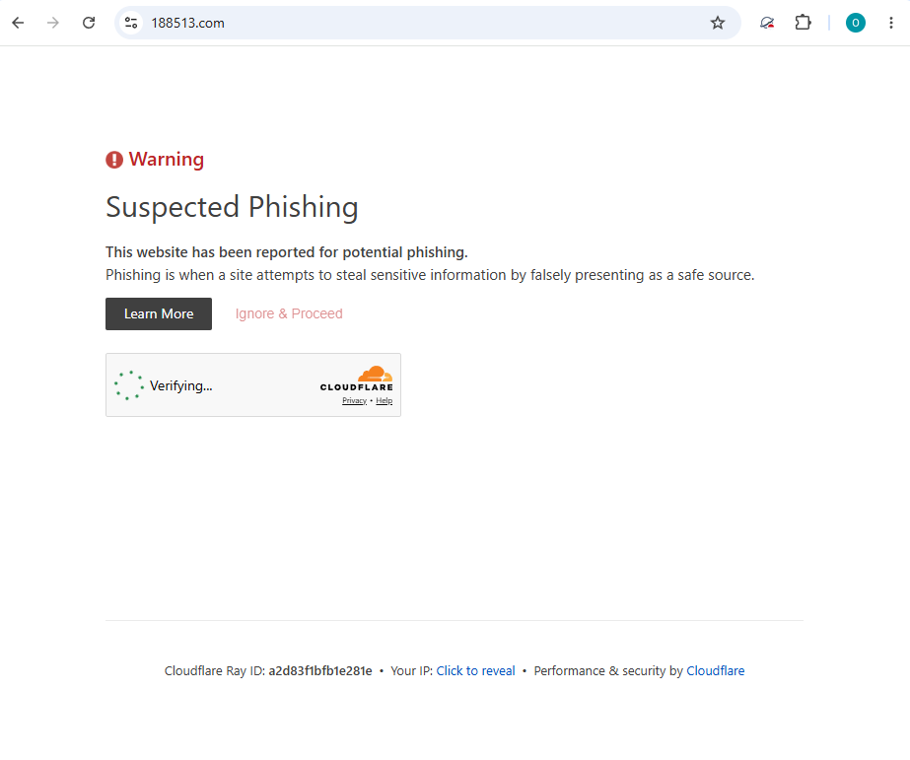Click the Ray ID a2d83f1bfb1e281e text
910x760 pixels.
tap(320, 670)
